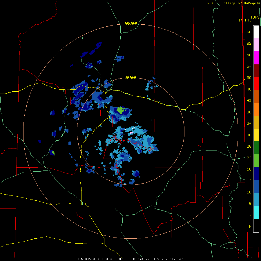The width and height of the screenshot is (261, 261).
Task: Click legend value 26
Action: 249,146
